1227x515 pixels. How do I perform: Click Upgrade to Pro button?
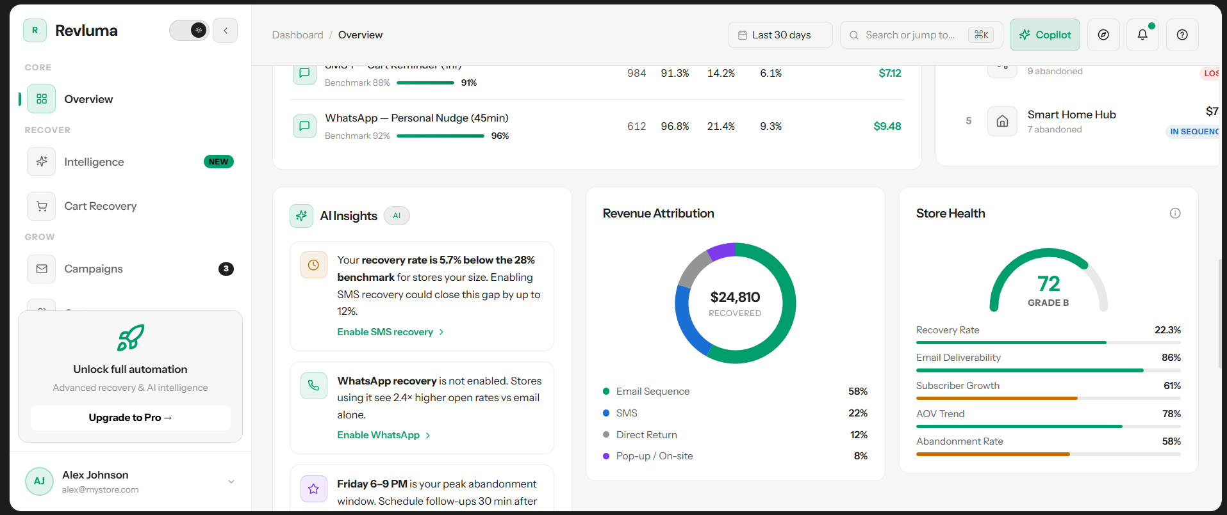[x=131, y=418]
